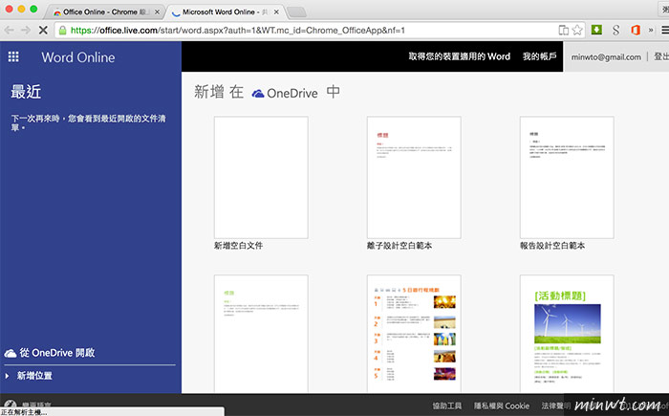Open the Chrome hamburger menu

coord(665,30)
